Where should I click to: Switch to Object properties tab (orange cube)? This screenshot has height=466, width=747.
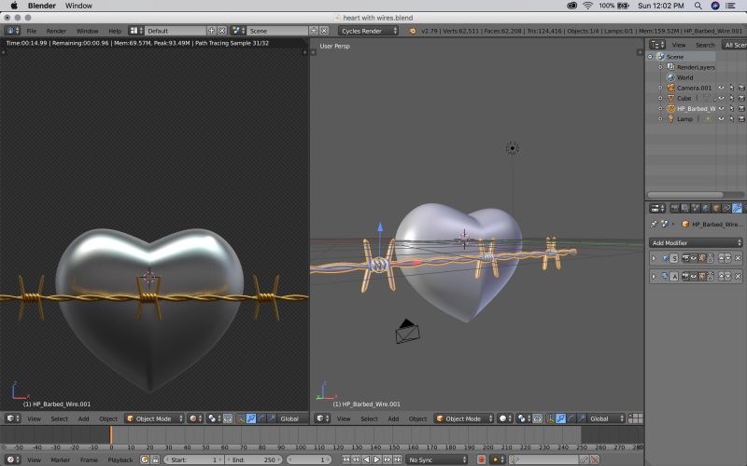point(716,208)
